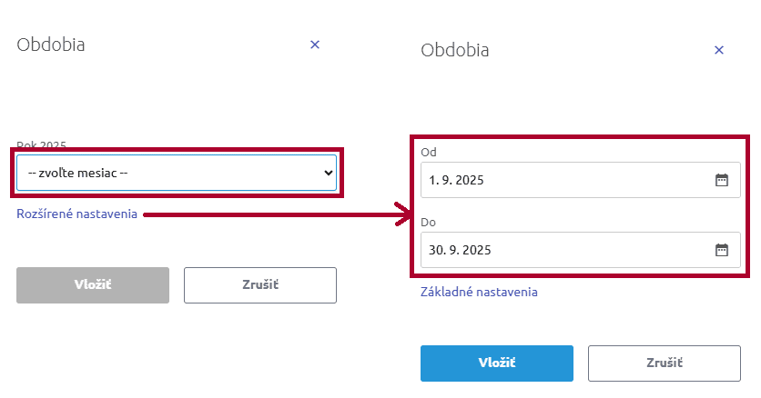Click the 'Od' field label

[429, 152]
